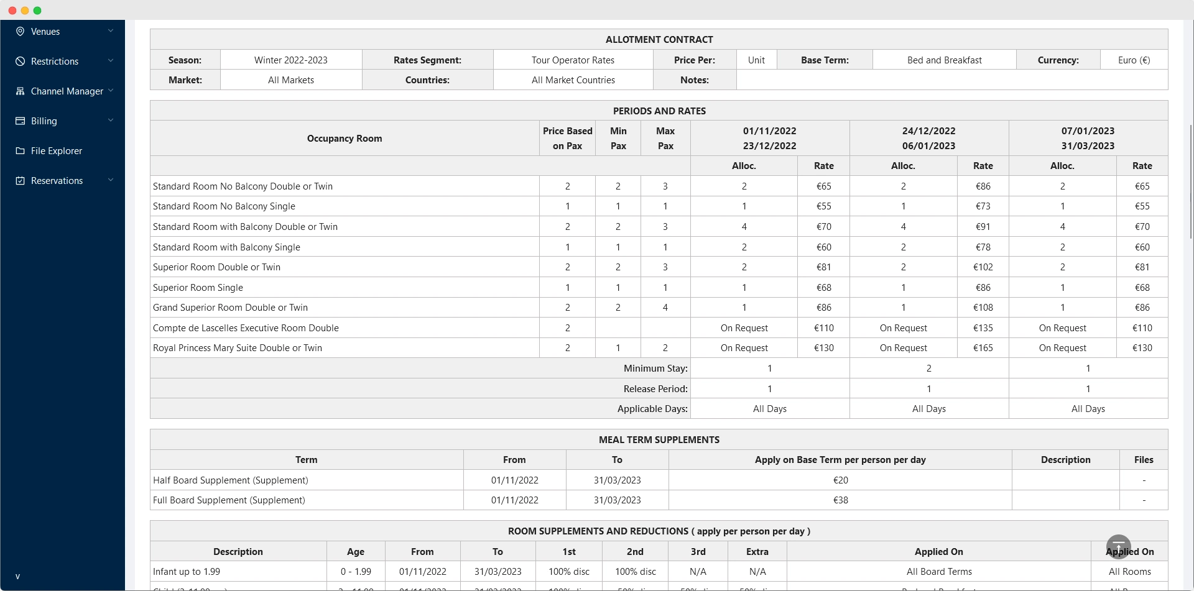Open the Restrictions sidebar menu
Viewport: 1194px width, 591px height.
pyautogui.click(x=63, y=62)
